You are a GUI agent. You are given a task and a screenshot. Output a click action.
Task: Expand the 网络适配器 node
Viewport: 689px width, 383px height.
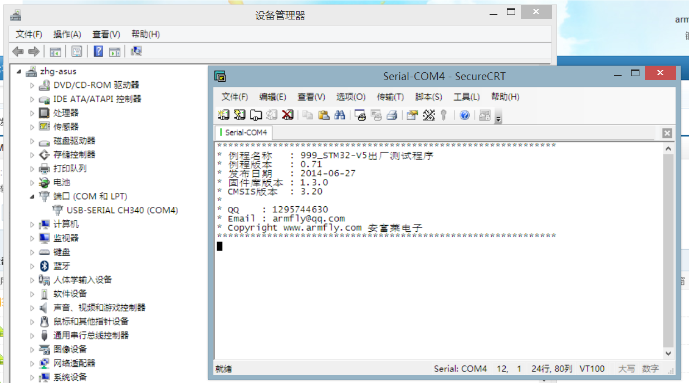(x=32, y=363)
